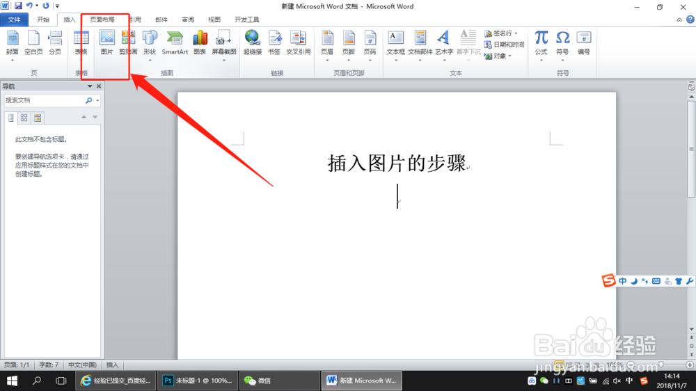Open the Symbol (符号) menu

tap(562, 46)
